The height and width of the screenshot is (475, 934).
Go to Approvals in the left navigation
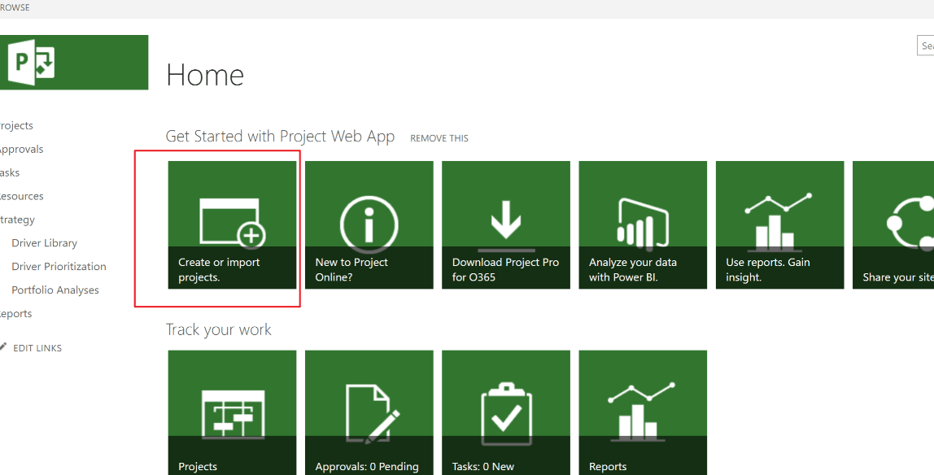tap(21, 150)
